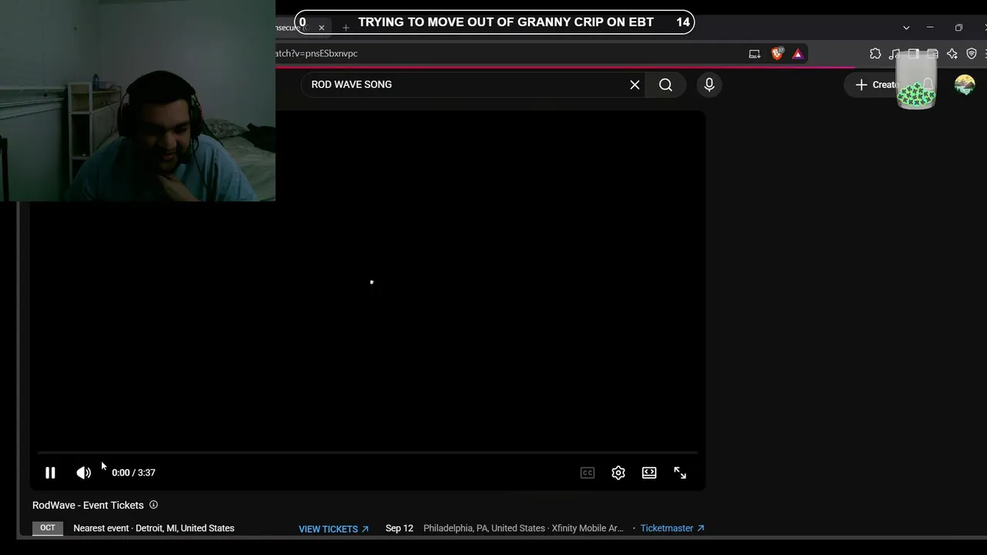987x555 pixels.
Task: Toggle closed captions on the video
Action: tap(588, 473)
